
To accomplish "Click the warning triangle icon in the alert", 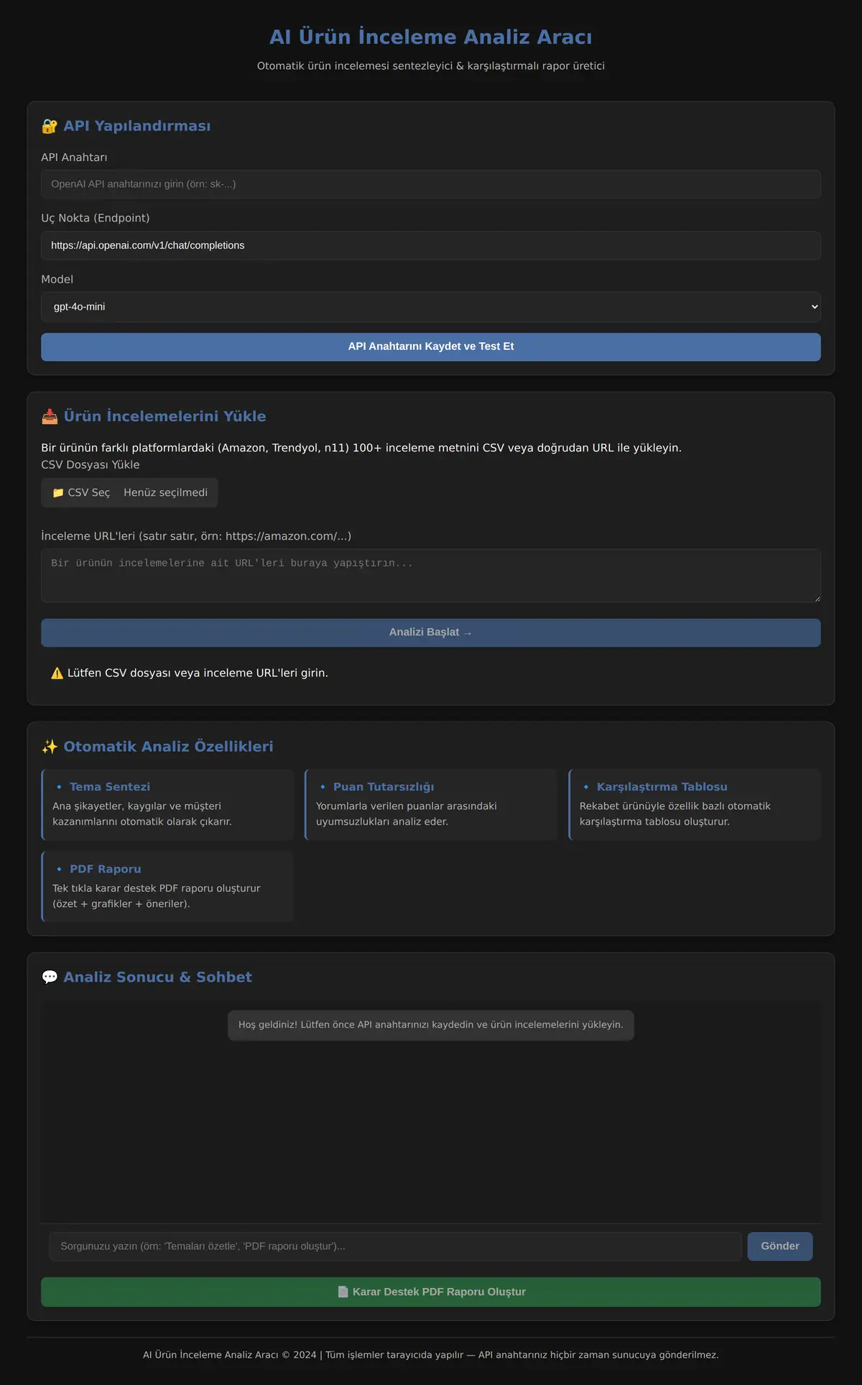I will point(57,673).
